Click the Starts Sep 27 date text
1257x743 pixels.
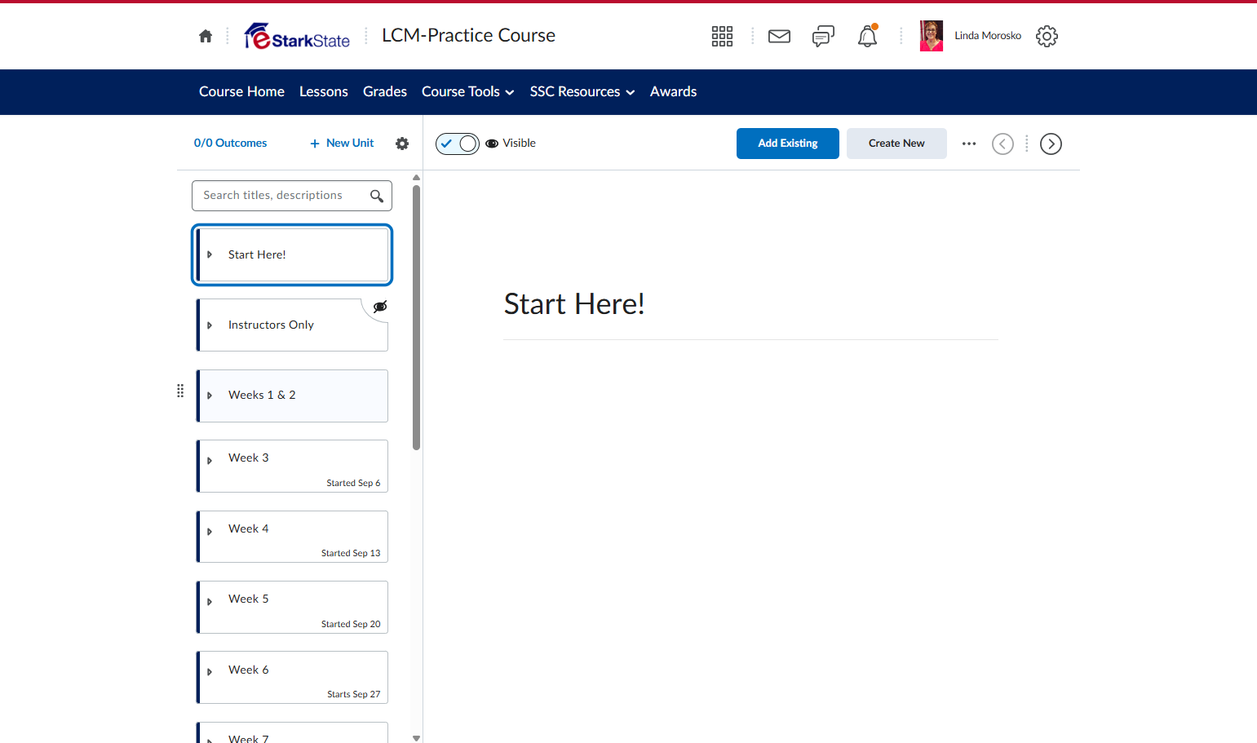click(354, 694)
